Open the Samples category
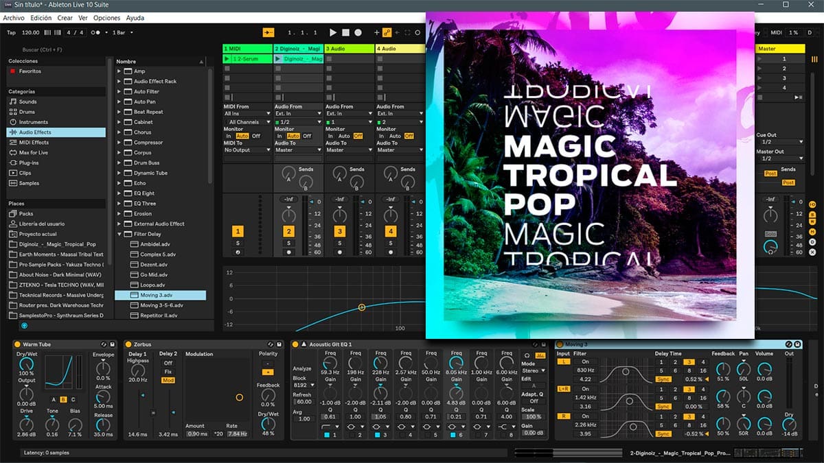The image size is (824, 463). [x=56, y=183]
